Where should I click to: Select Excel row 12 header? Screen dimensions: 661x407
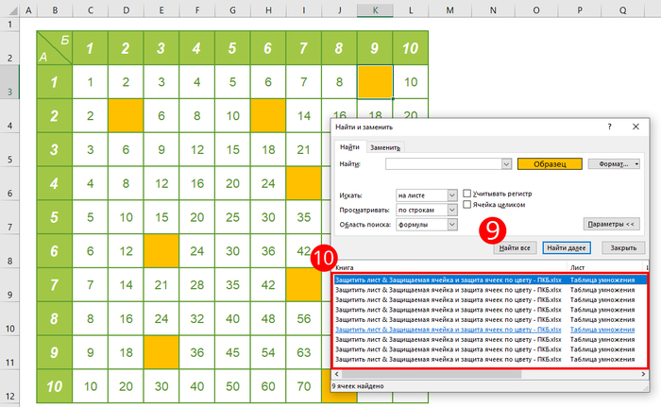[x=9, y=386]
